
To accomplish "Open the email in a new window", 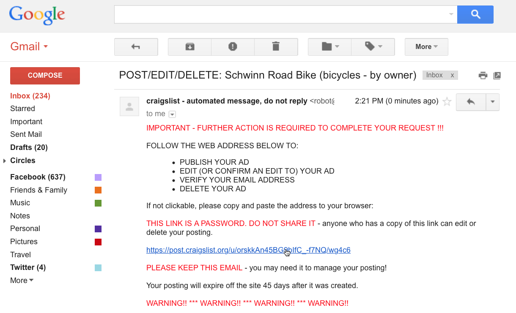I will [x=497, y=75].
